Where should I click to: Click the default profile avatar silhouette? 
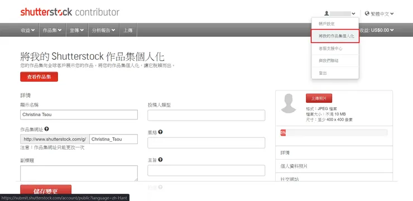click(289, 103)
